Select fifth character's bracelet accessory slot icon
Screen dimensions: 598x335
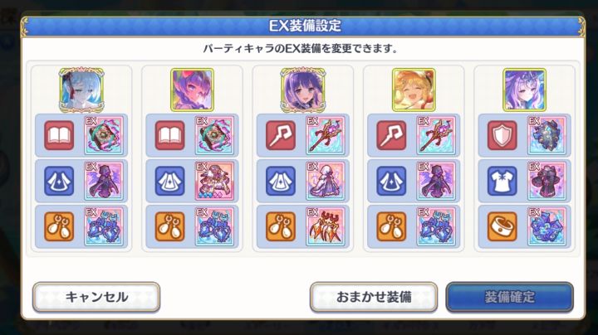pyautogui.click(x=502, y=226)
